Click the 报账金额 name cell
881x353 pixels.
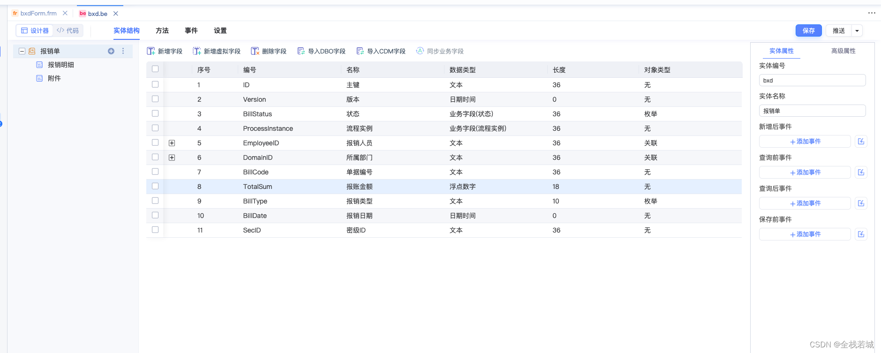[x=360, y=187]
